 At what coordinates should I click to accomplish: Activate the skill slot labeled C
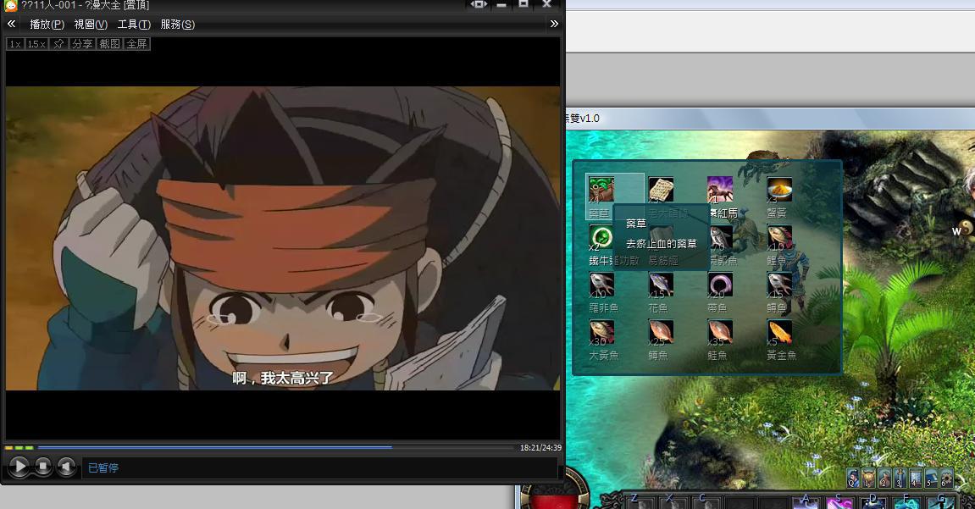(707, 502)
